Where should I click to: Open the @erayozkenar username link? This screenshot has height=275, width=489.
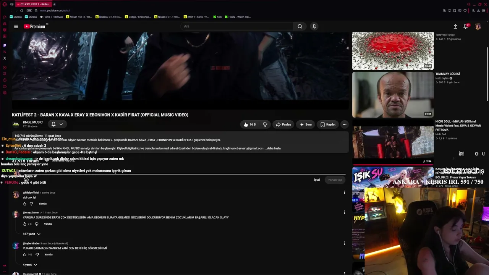pos(31,212)
